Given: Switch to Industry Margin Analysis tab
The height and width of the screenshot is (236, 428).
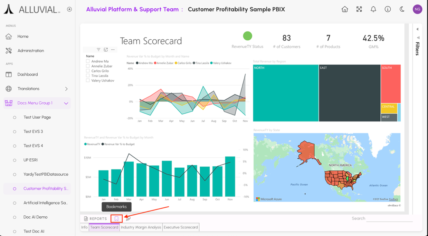Looking at the screenshot, I should click(141, 227).
